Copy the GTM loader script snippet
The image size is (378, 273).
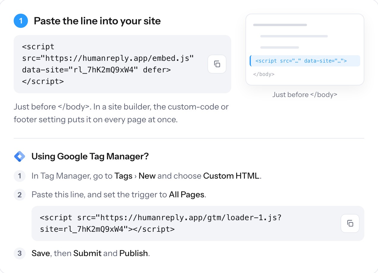coord(350,223)
